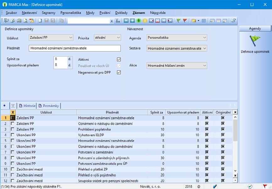Screen dimensions: 272x189
Task: Open the Personalistika menu
Action: coord(71,13)
